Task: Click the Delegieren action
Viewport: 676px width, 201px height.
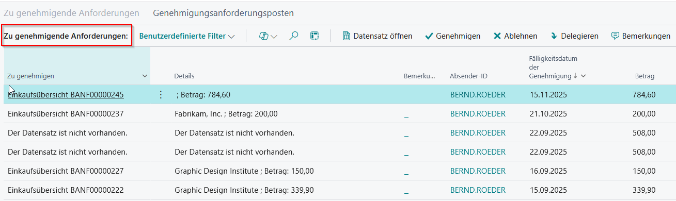Action: pyautogui.click(x=574, y=36)
